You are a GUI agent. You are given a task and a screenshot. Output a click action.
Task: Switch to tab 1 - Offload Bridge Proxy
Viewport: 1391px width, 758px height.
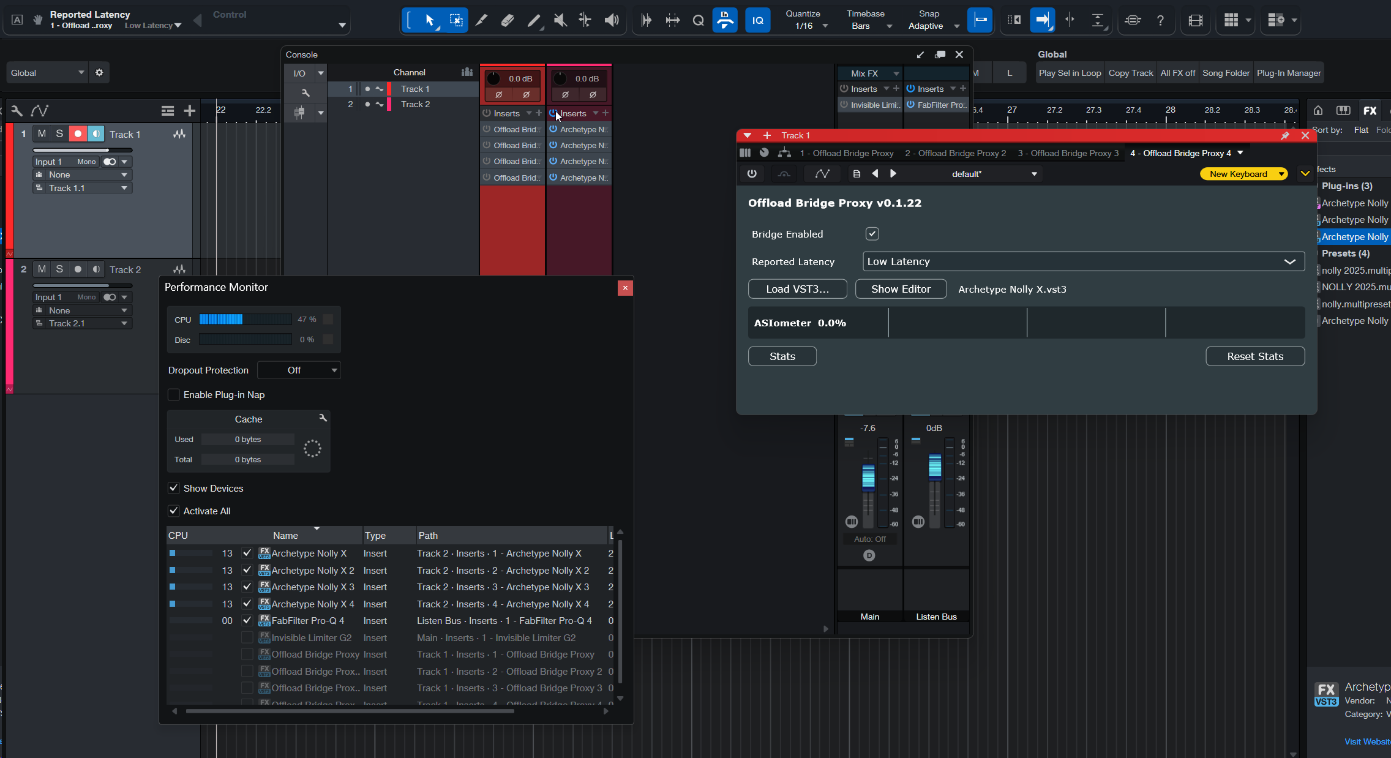click(x=846, y=153)
